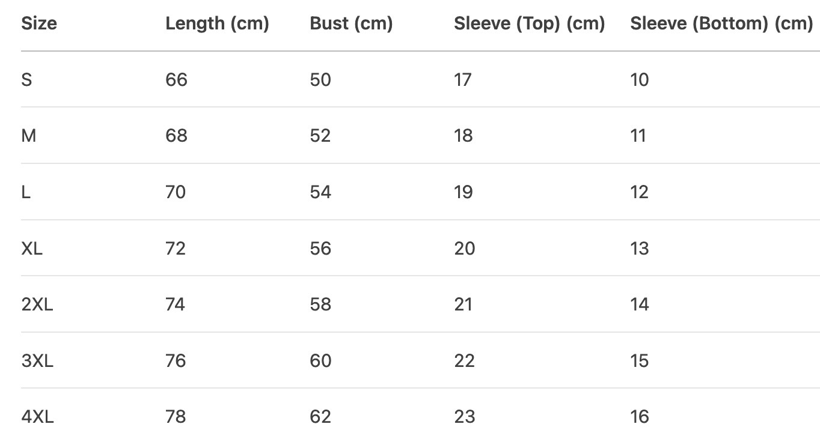Click sleeve top value 19 for size L

pyautogui.click(x=464, y=192)
